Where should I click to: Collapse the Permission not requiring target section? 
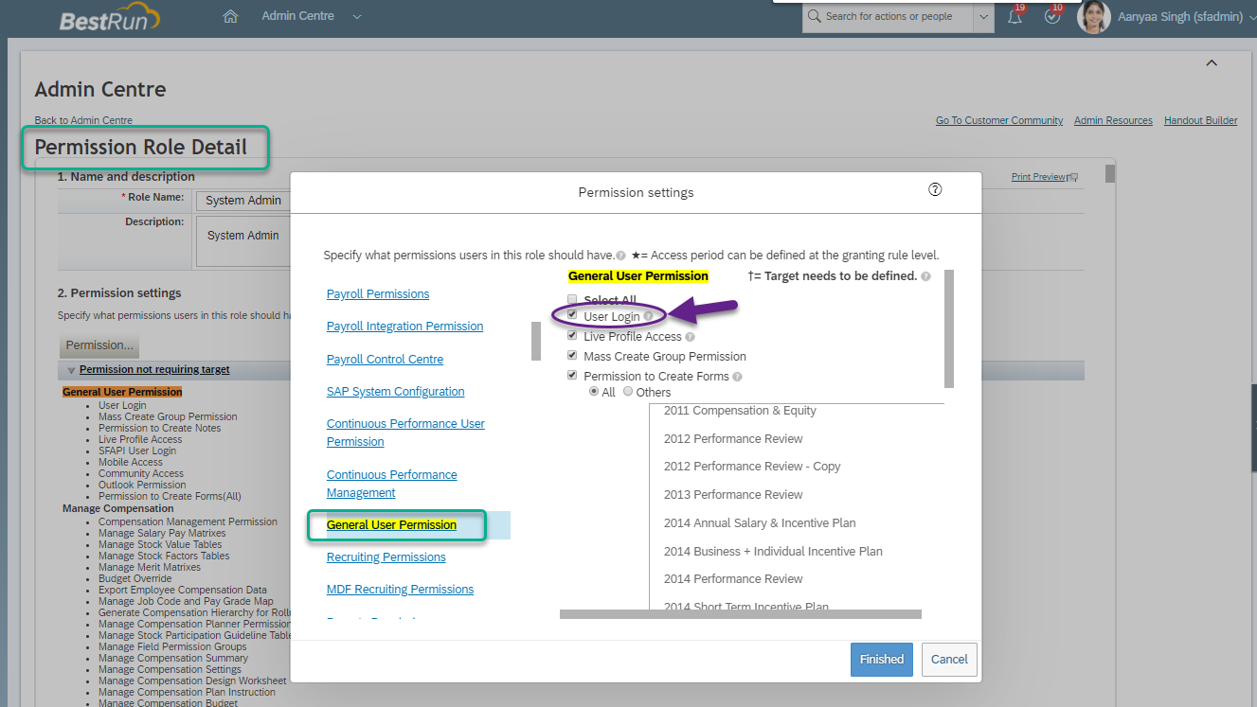[71, 370]
